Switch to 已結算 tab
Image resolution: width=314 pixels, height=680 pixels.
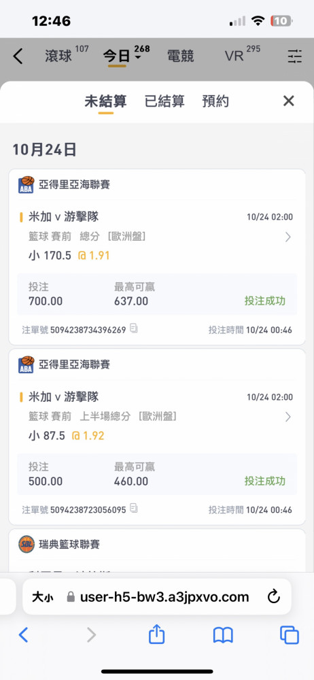pyautogui.click(x=164, y=101)
